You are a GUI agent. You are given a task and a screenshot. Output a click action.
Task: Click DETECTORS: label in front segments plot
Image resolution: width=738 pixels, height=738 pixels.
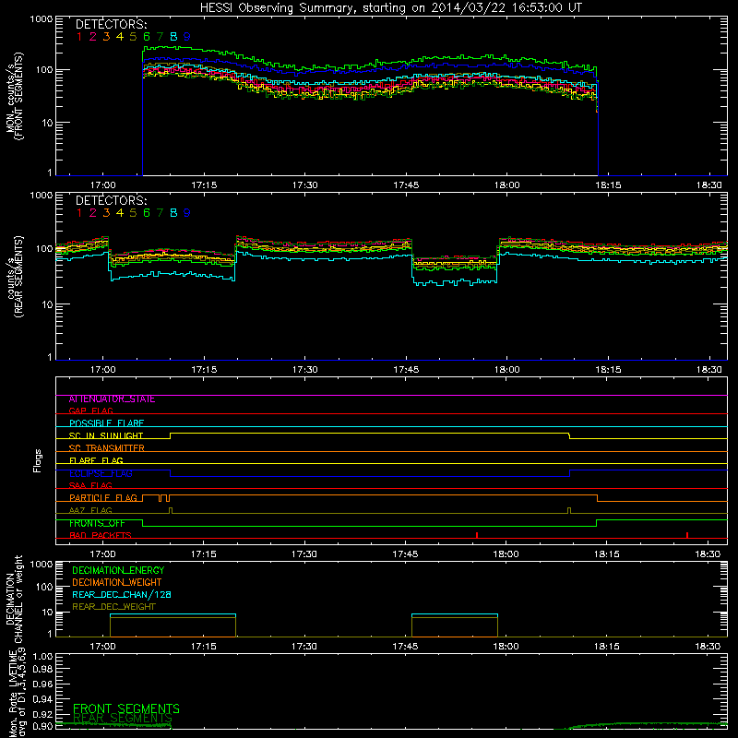[x=111, y=25]
